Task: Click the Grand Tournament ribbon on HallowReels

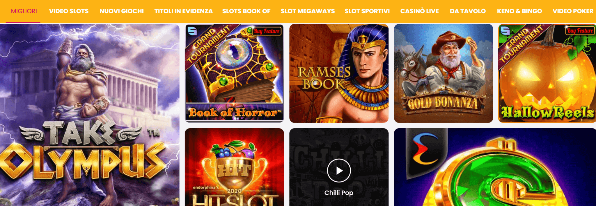Action: point(521,44)
